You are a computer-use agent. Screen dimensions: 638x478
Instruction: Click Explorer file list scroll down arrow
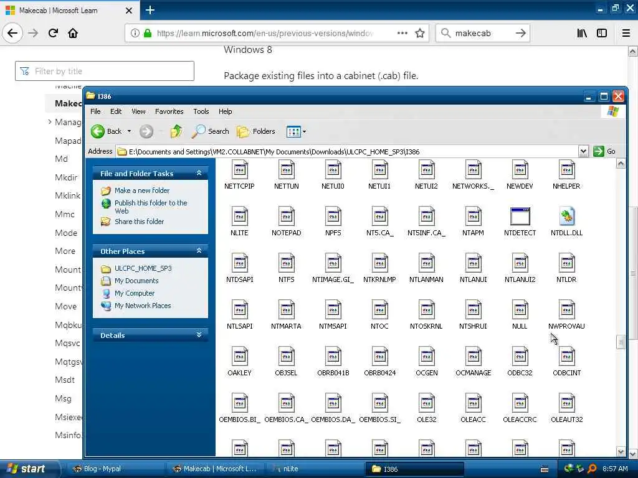621,451
